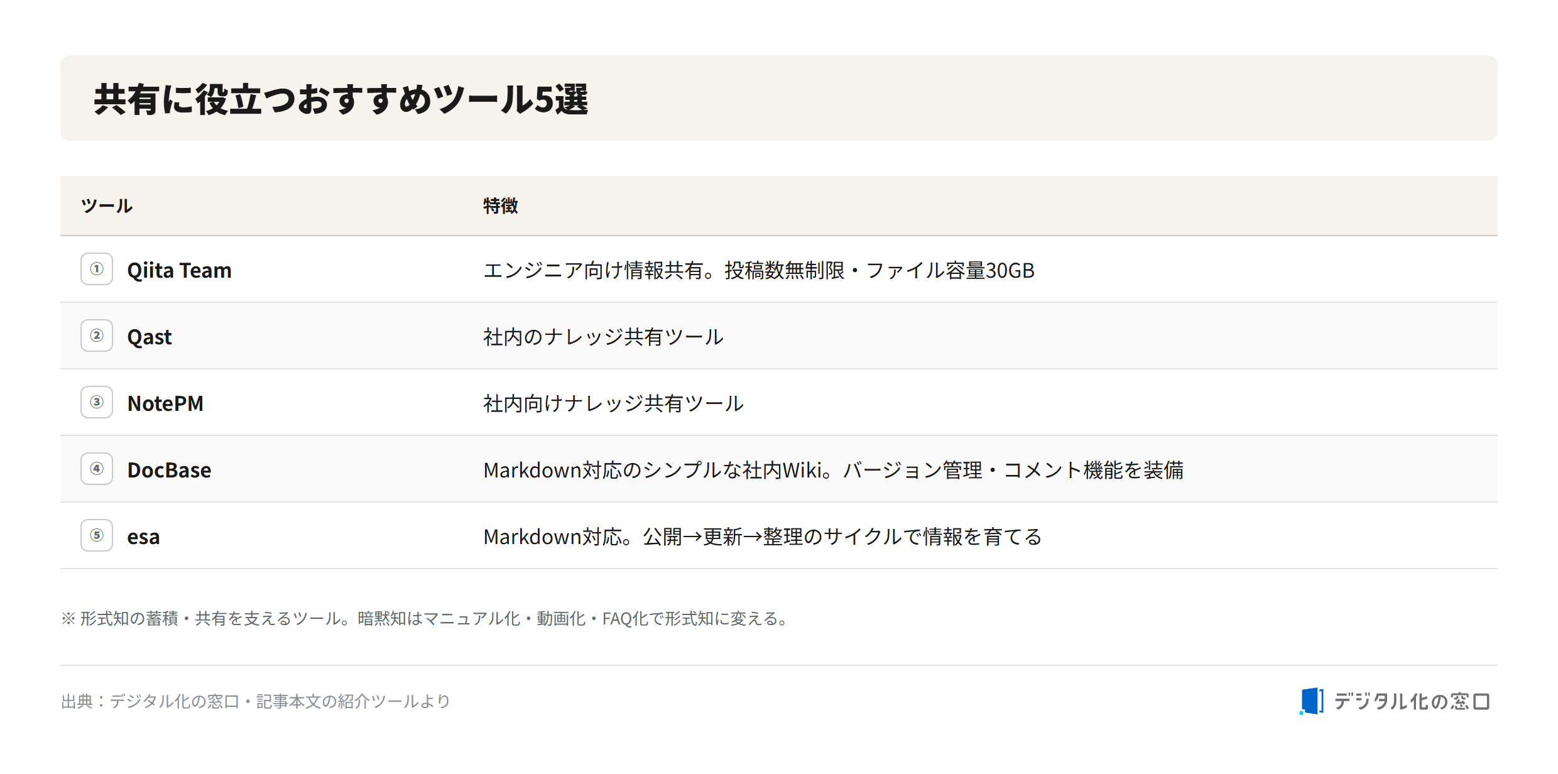Click the Qiita Team description mentioning 30GB
Viewport: 1558px width, 774px height.
click(759, 270)
